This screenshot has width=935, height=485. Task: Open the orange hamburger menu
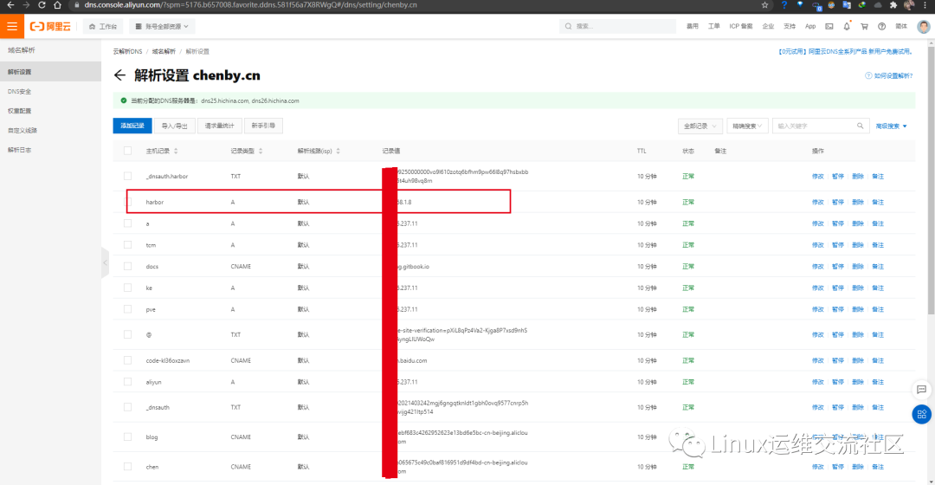(12, 26)
